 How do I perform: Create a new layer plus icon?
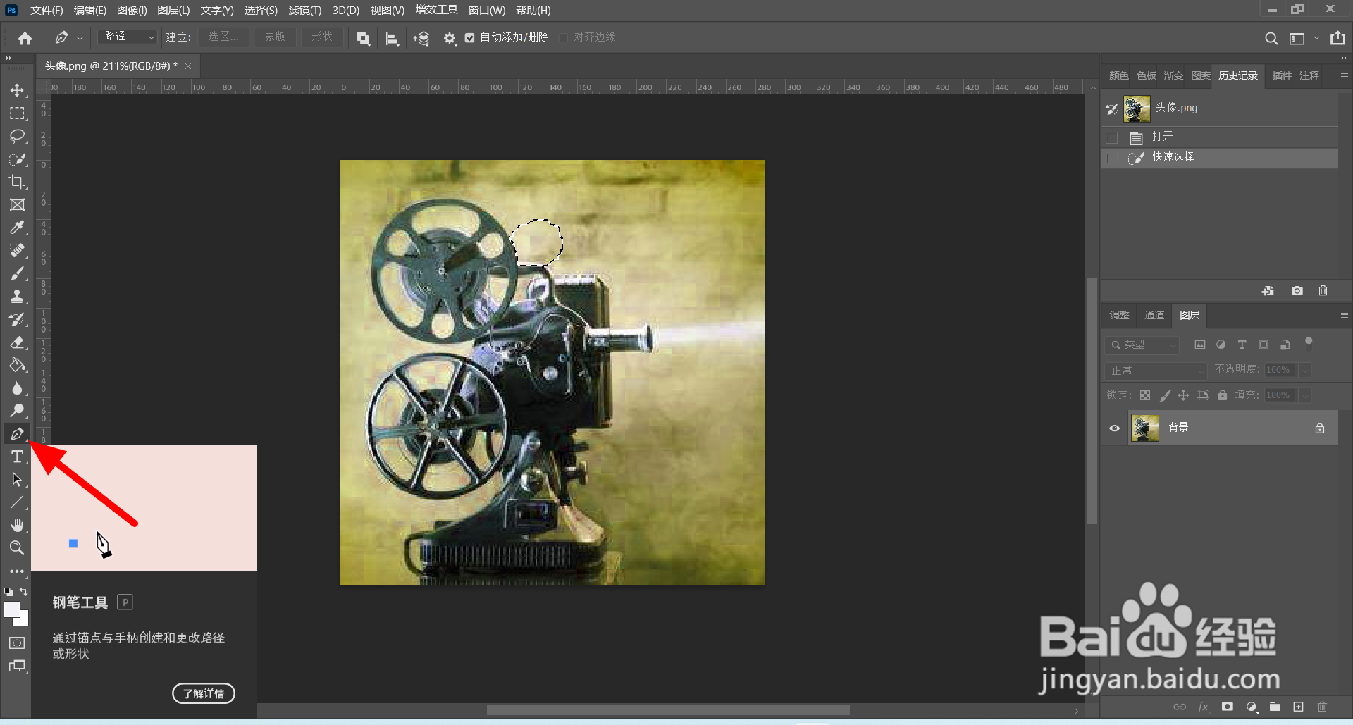pos(1298,707)
